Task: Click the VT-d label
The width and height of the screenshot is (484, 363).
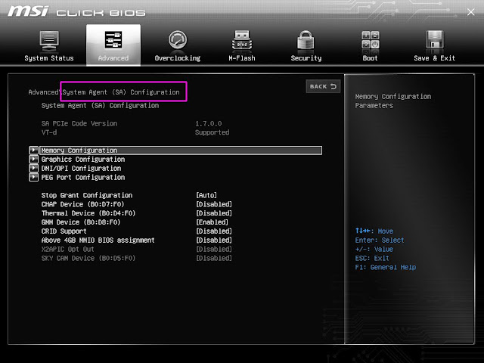Action: pos(49,132)
